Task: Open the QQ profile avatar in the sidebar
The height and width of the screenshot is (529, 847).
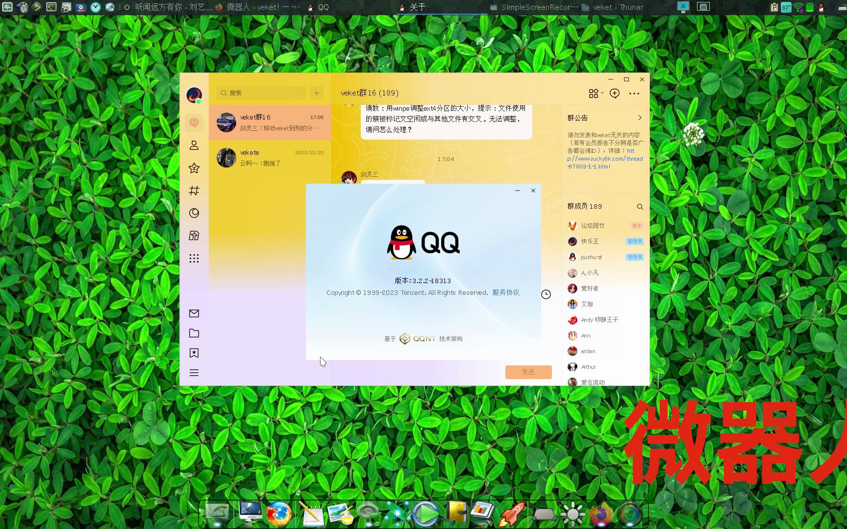Action: (194, 95)
